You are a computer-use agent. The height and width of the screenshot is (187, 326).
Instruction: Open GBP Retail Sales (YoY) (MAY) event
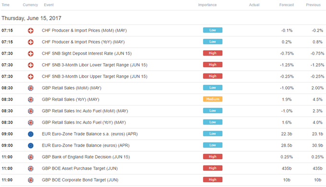click(x=70, y=99)
